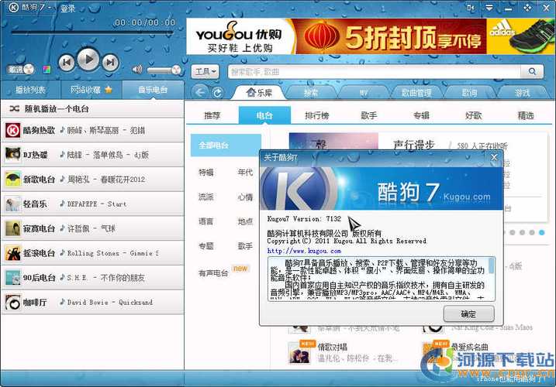
Task: Switch to the 播放列表 tab
Action: click(x=30, y=90)
